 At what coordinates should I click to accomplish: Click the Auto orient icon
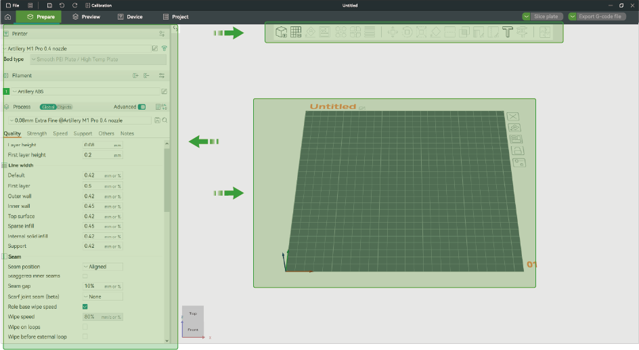point(311,32)
